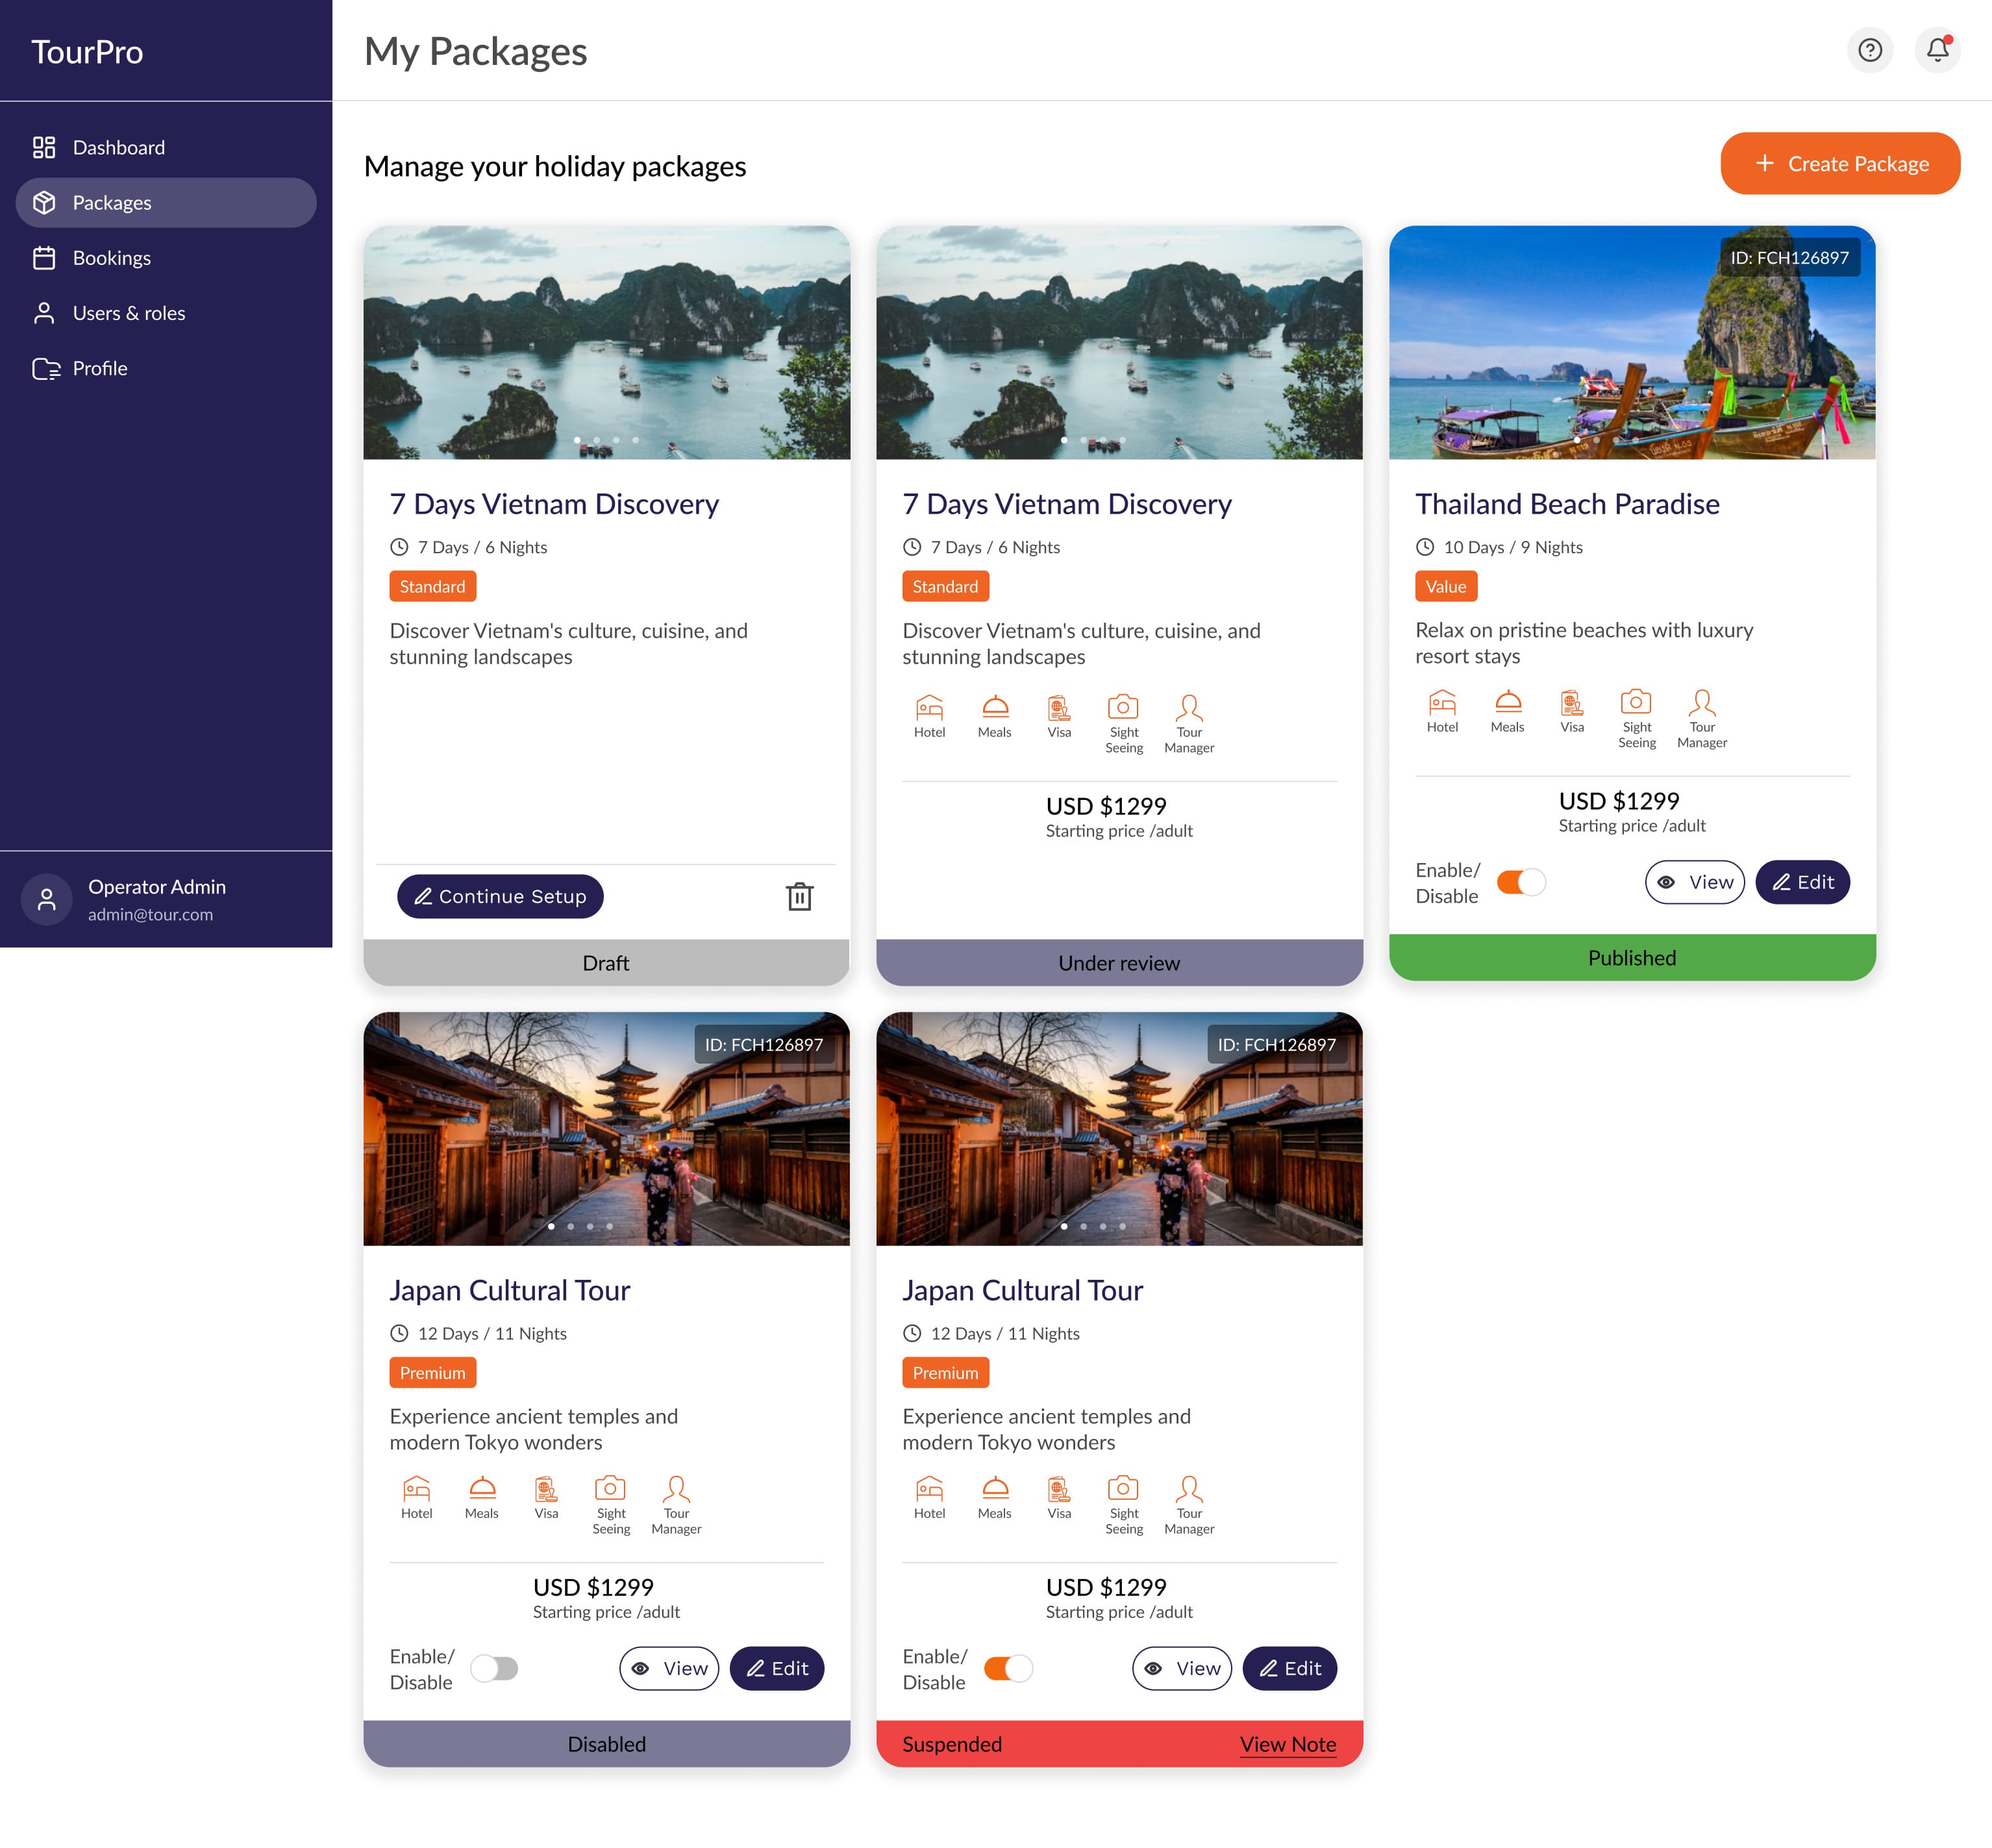Viewport: 1992px width, 1848px height.
Task: Click Continue Setup on draft Vietnam package
Action: [x=500, y=897]
